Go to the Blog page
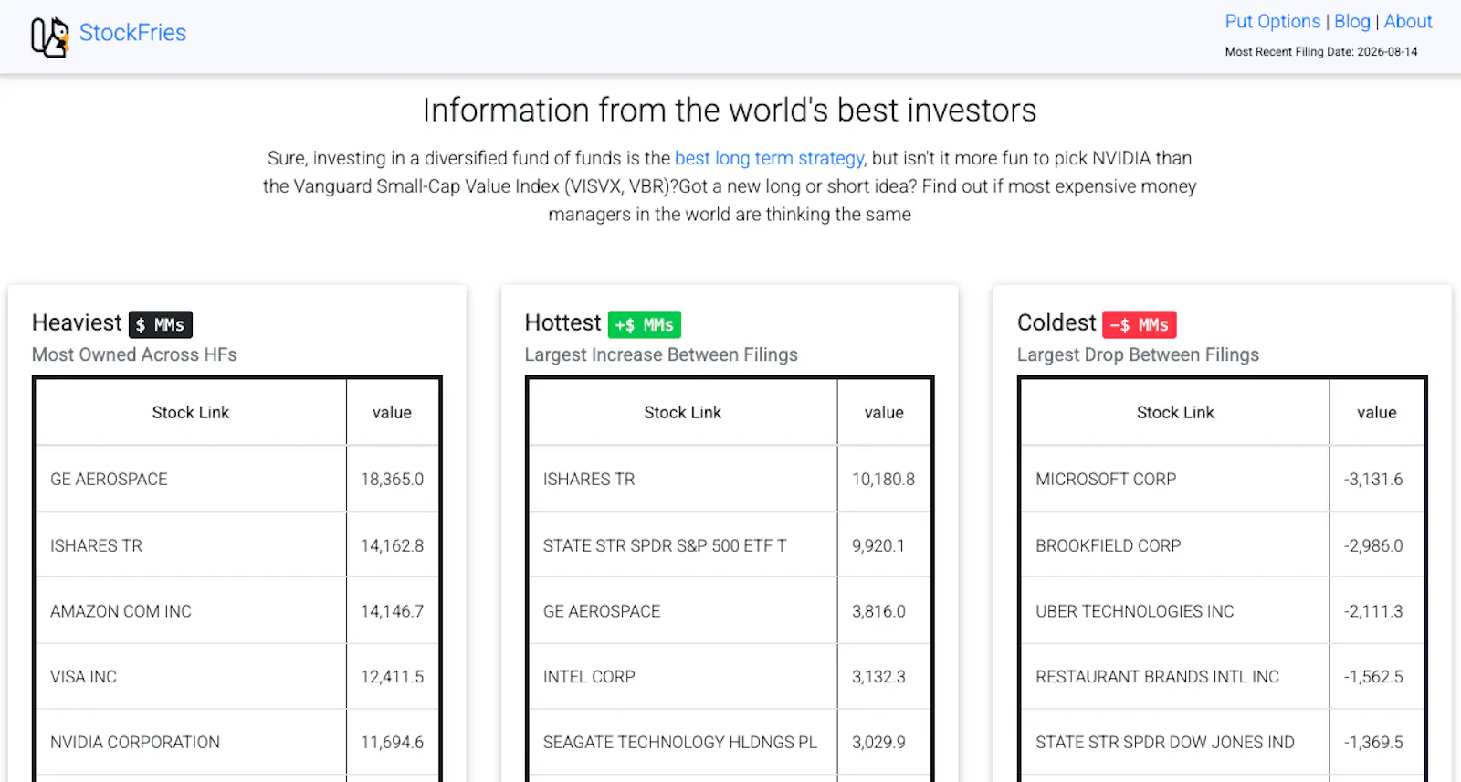The width and height of the screenshot is (1461, 782). (x=1352, y=21)
